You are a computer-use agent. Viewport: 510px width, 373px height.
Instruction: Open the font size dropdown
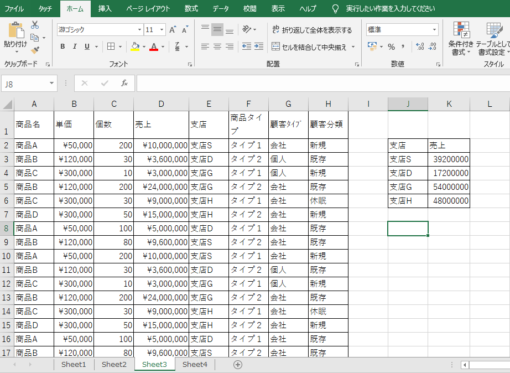coord(162,30)
